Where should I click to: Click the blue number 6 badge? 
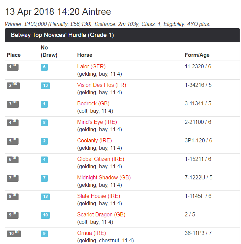tap(44, 67)
